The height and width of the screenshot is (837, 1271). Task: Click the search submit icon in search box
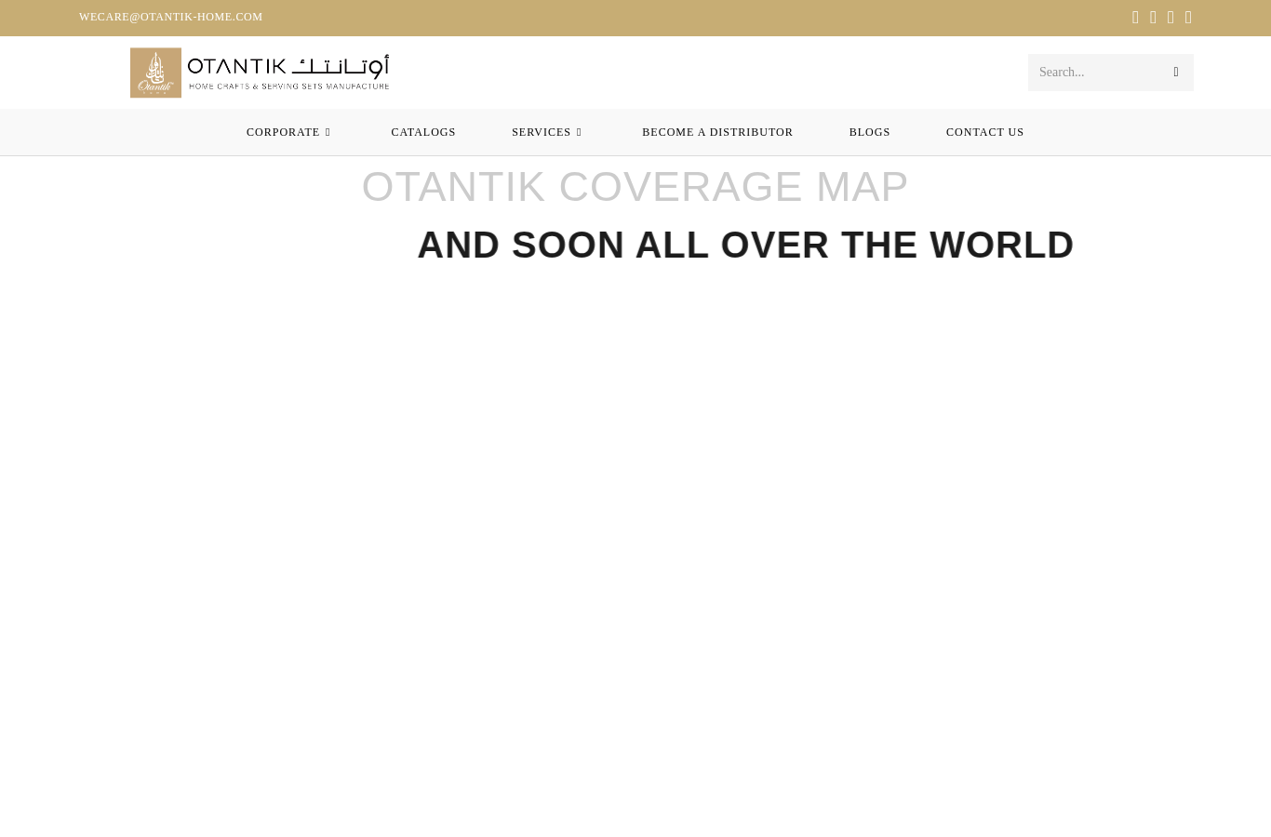pyautogui.click(x=1176, y=73)
